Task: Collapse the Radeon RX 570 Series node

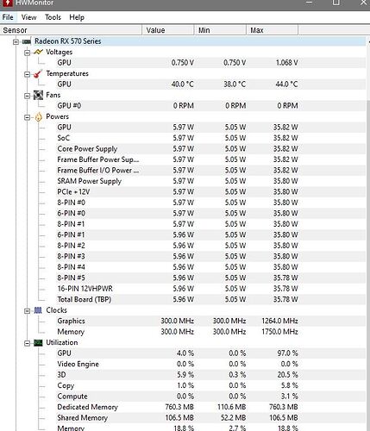Action: pos(16,42)
